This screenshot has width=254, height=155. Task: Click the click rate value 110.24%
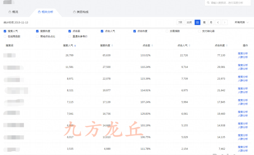tap(145, 67)
